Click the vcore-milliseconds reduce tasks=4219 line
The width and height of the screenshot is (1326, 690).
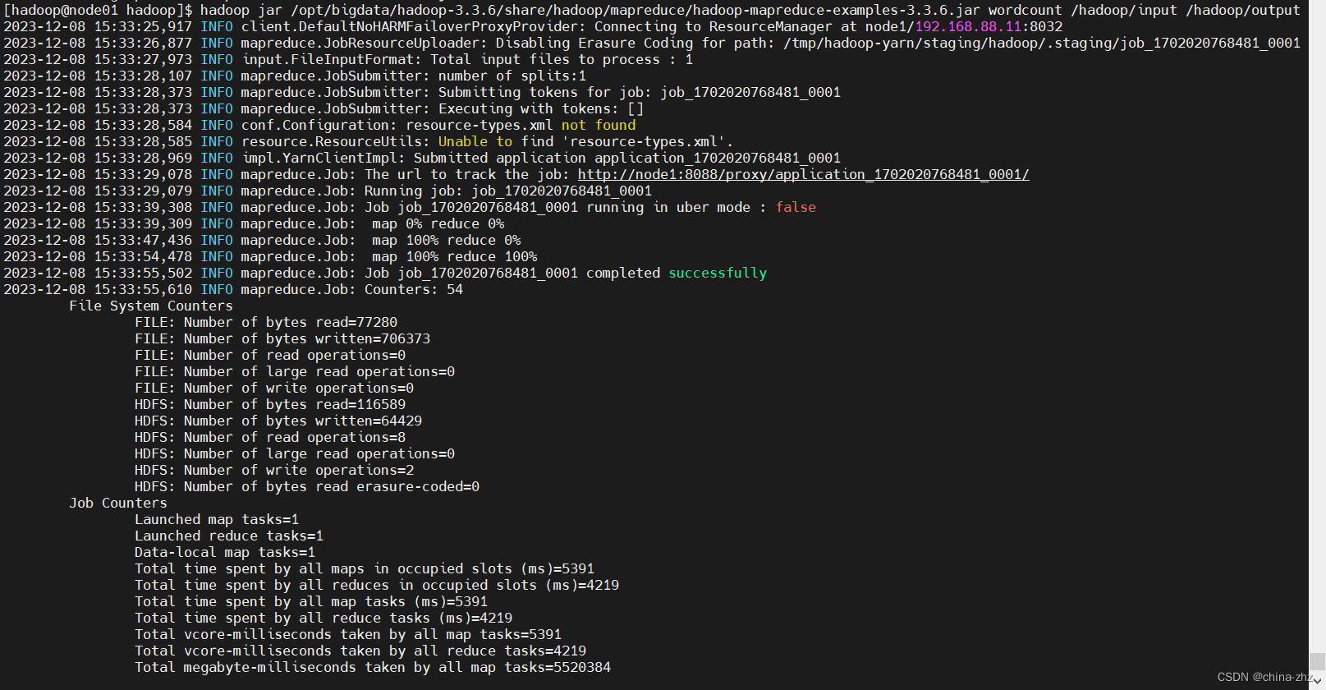pos(360,651)
